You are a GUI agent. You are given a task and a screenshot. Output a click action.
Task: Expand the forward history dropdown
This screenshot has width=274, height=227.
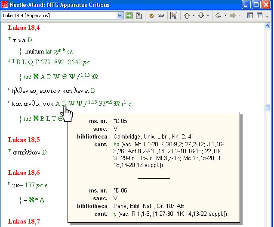(240, 16)
